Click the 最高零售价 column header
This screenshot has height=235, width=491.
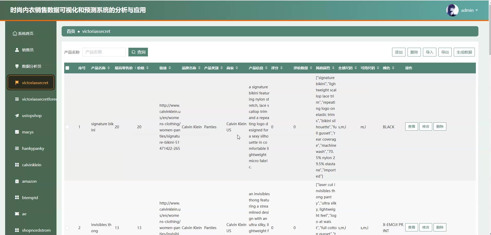point(124,68)
